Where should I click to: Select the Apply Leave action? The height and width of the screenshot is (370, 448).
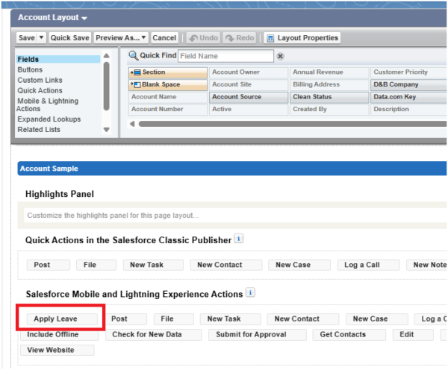coord(62,319)
